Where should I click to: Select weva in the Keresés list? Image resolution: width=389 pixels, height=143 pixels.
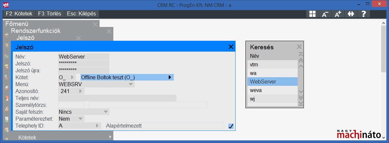tap(272, 90)
